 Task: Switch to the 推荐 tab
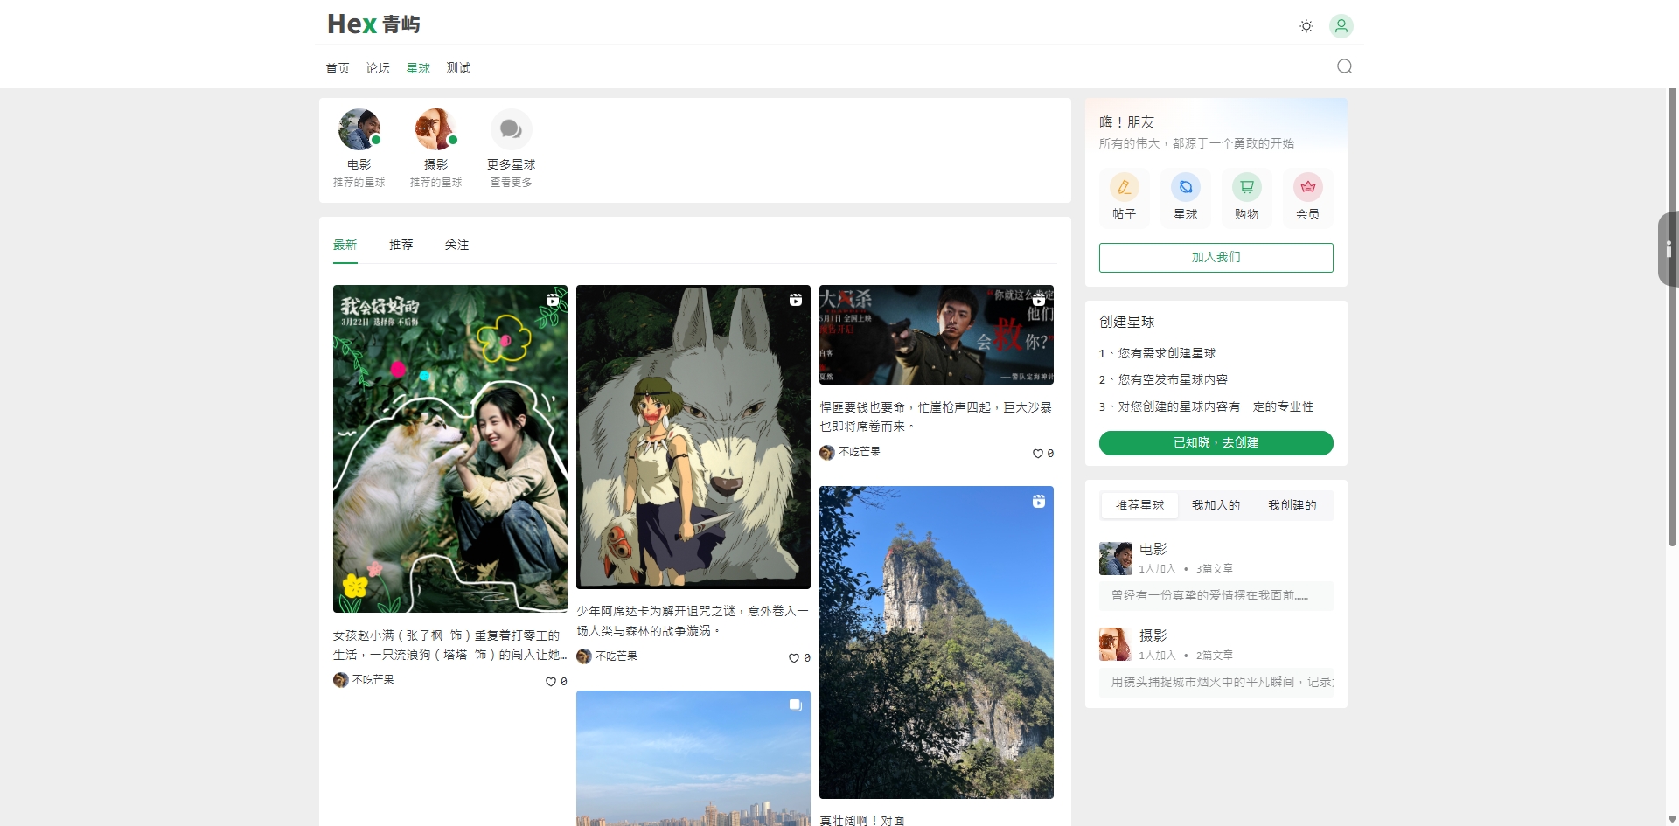click(401, 245)
